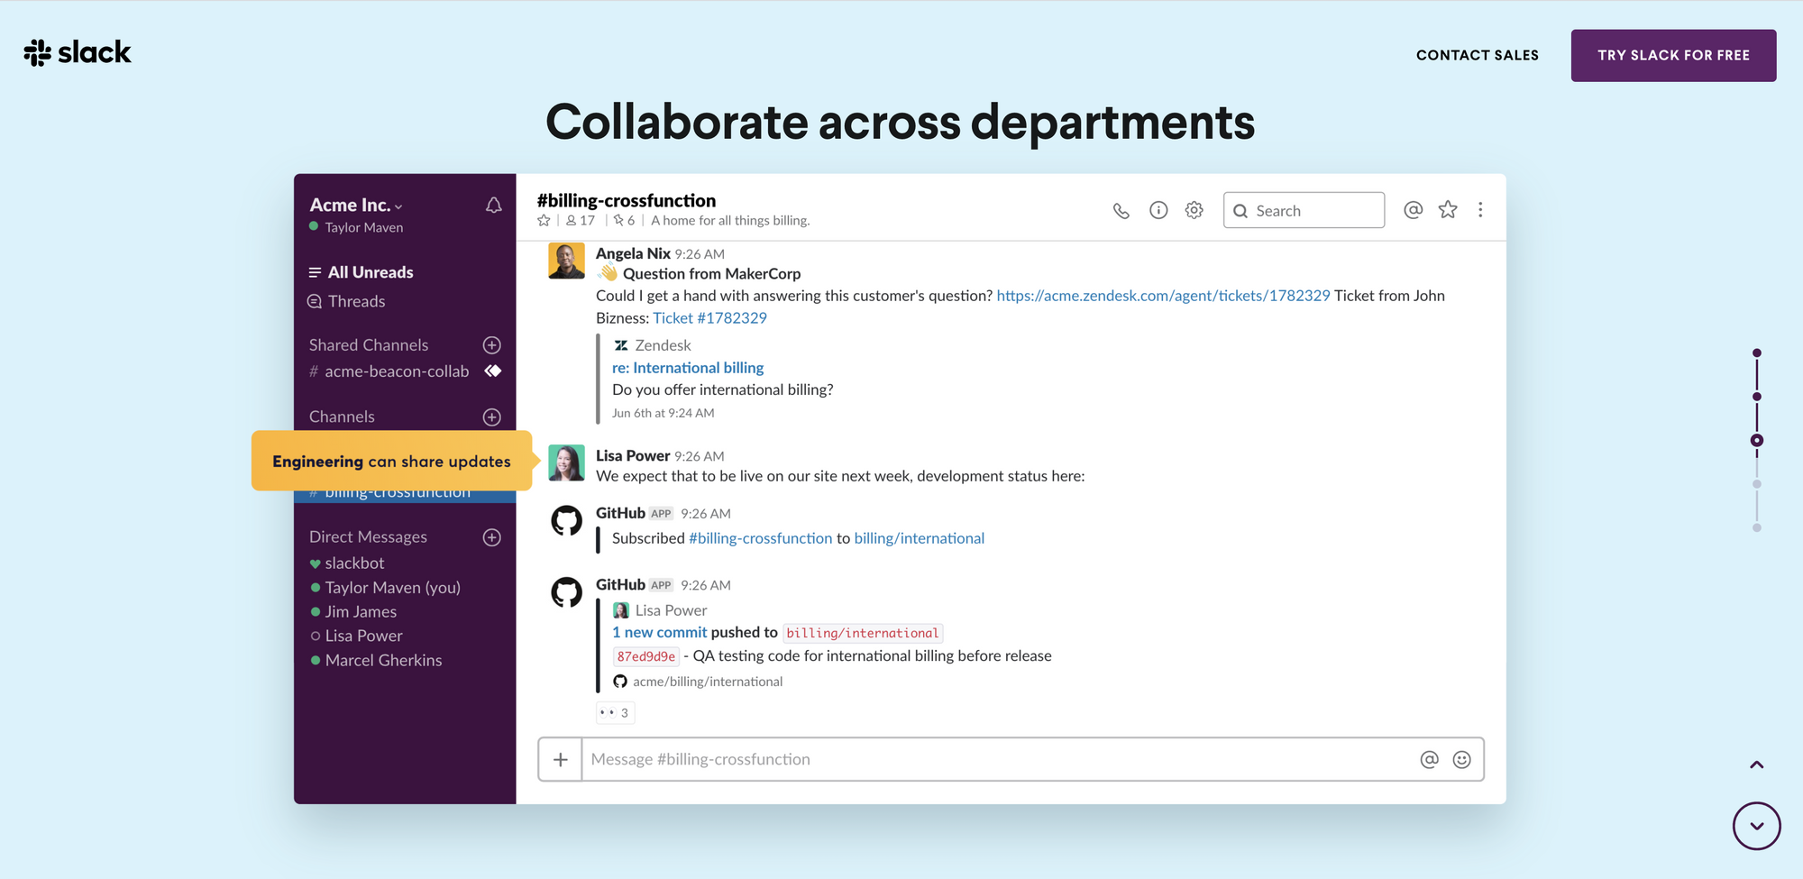Screen dimensions: 1803x879
Task: Click shared channel diamond icon beside acme-beacon-collab
Action: pos(493,371)
